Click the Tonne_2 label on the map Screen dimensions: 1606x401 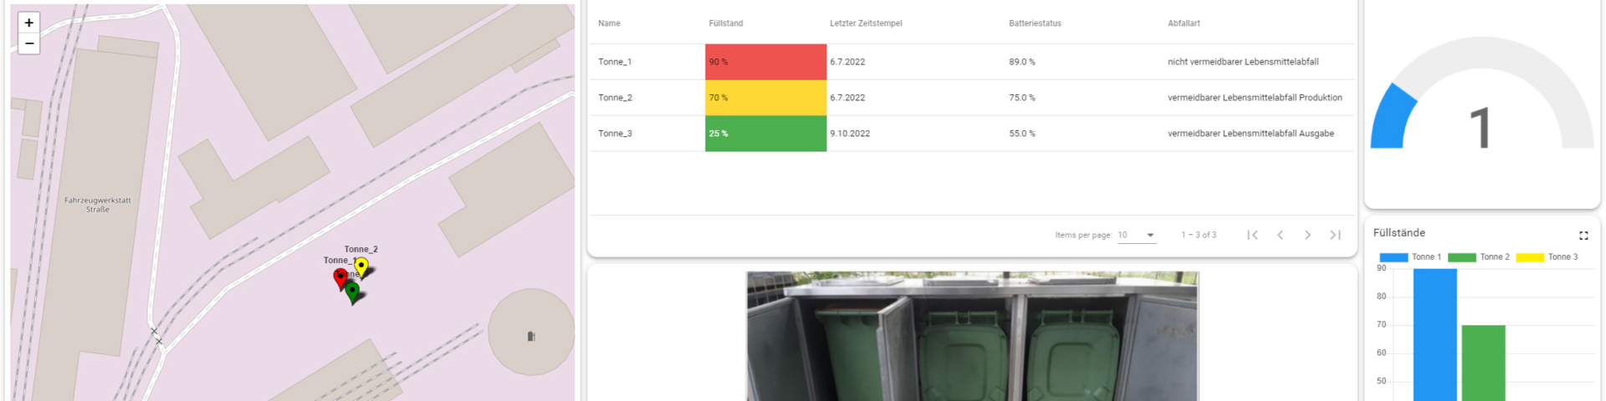click(x=361, y=249)
